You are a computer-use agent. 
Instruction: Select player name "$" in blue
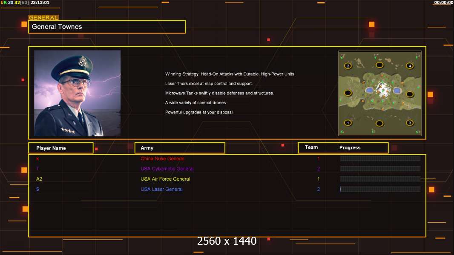coord(37,189)
